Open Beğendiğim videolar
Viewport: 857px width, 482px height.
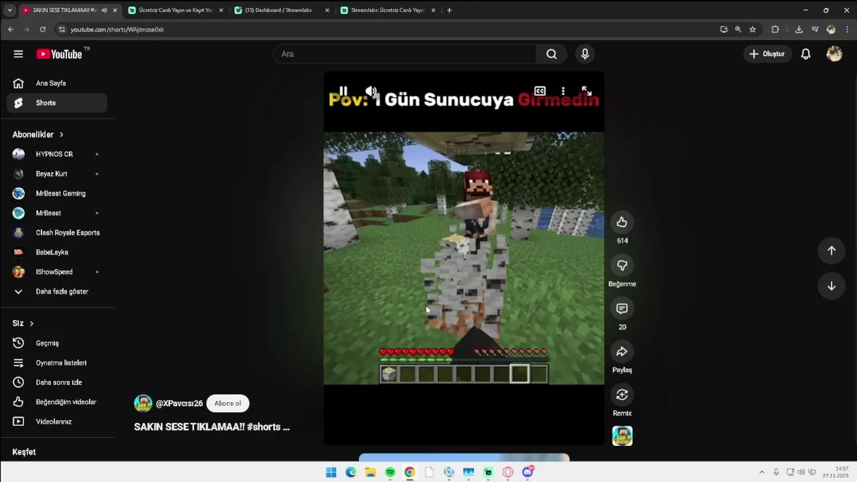click(x=57, y=402)
